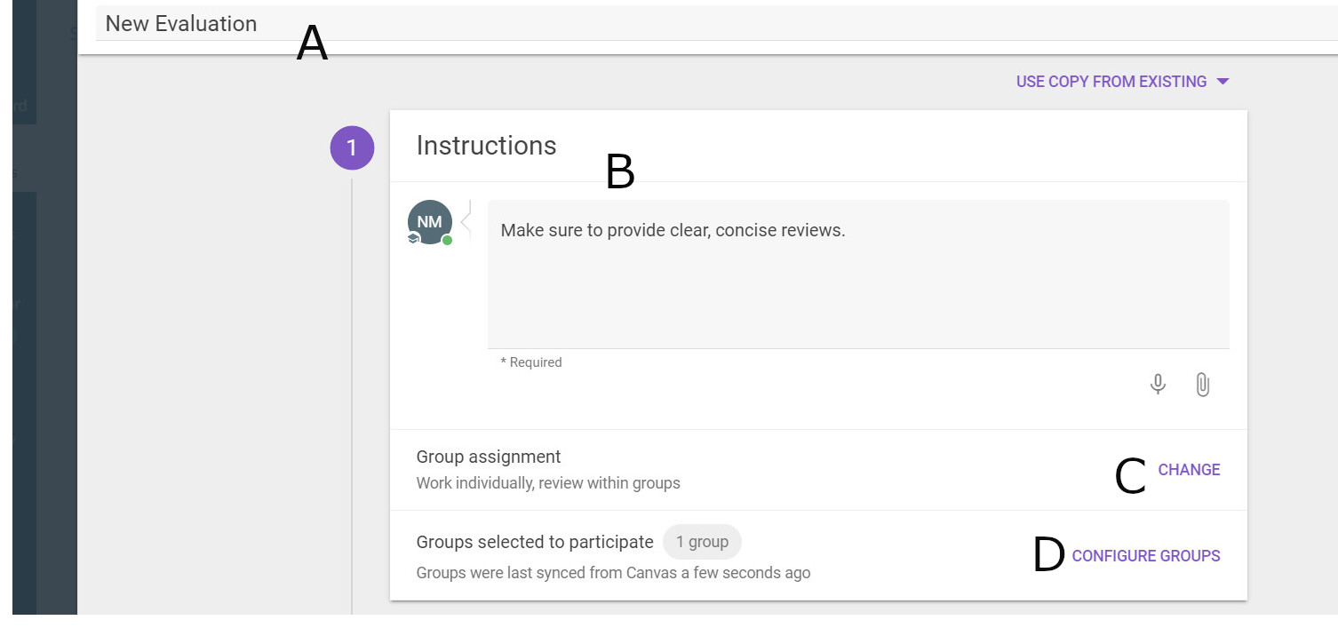Open the Use Copy From Existing dropdown
This screenshot has height=644, width=1338.
tap(1111, 82)
